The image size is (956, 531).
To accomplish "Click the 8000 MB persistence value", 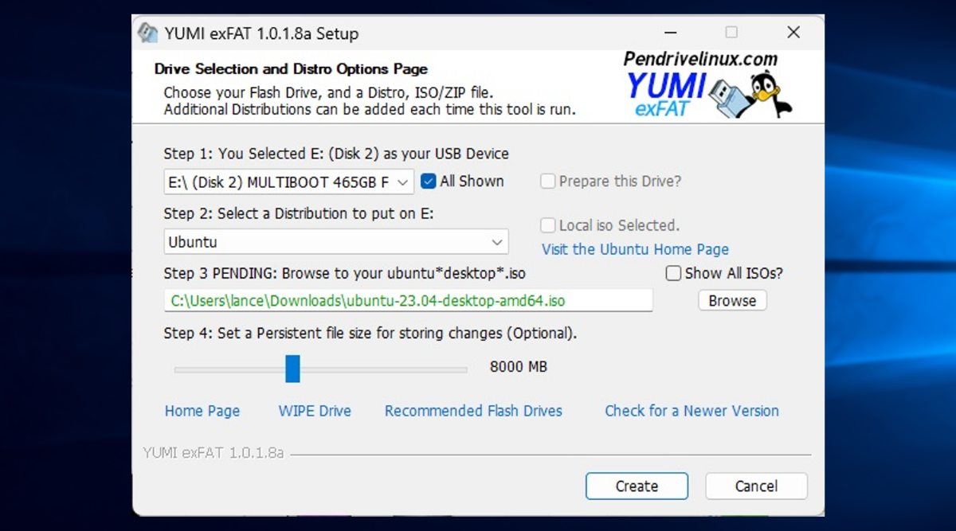I will pyautogui.click(x=518, y=367).
